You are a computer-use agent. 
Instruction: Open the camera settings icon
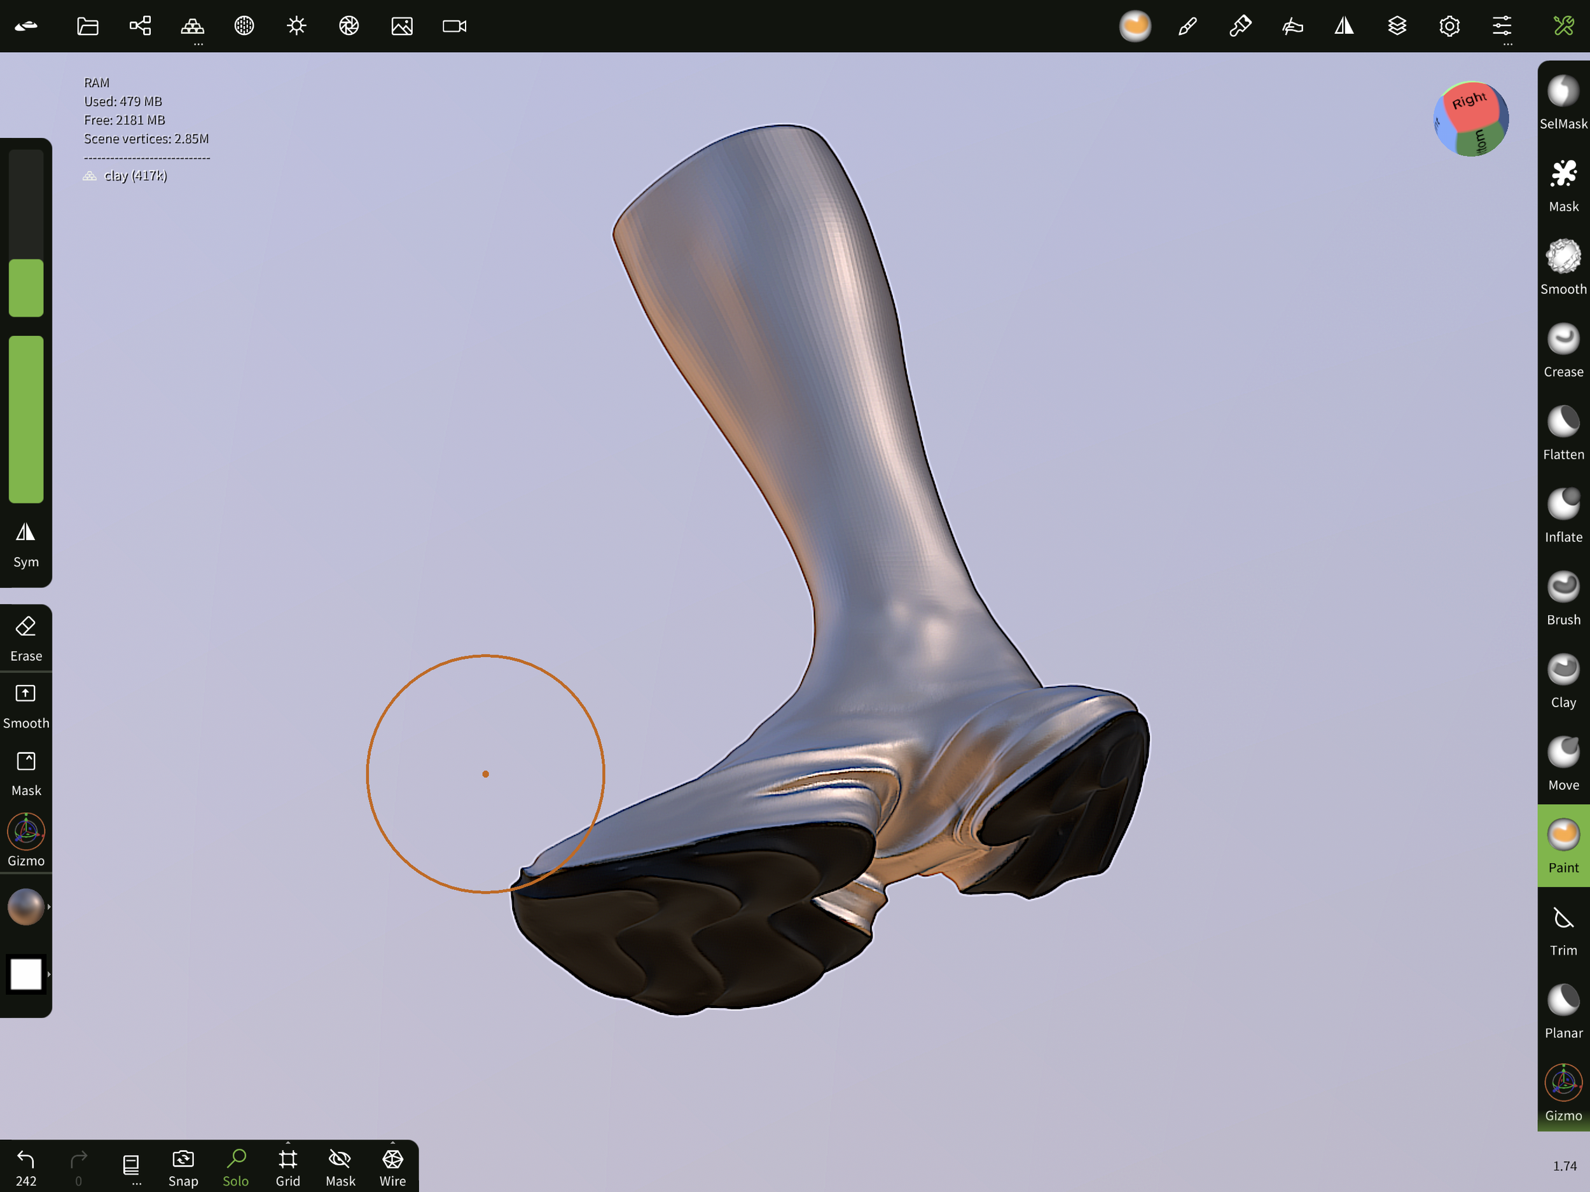454,27
